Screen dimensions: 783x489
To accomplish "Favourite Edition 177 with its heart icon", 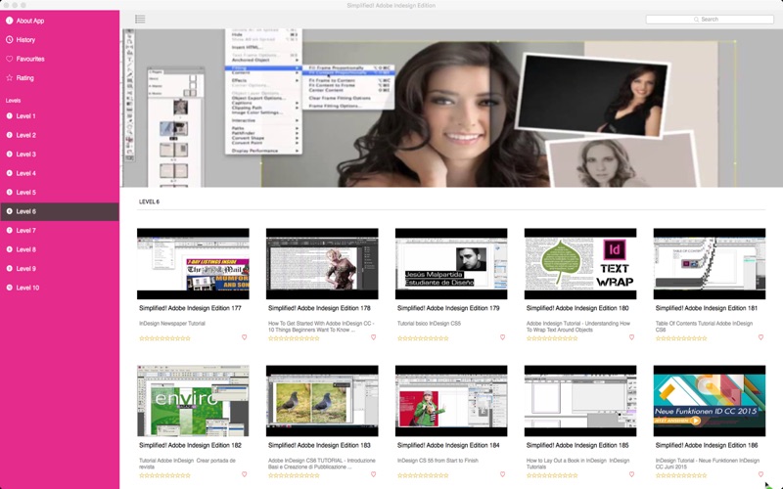I will click(x=244, y=337).
